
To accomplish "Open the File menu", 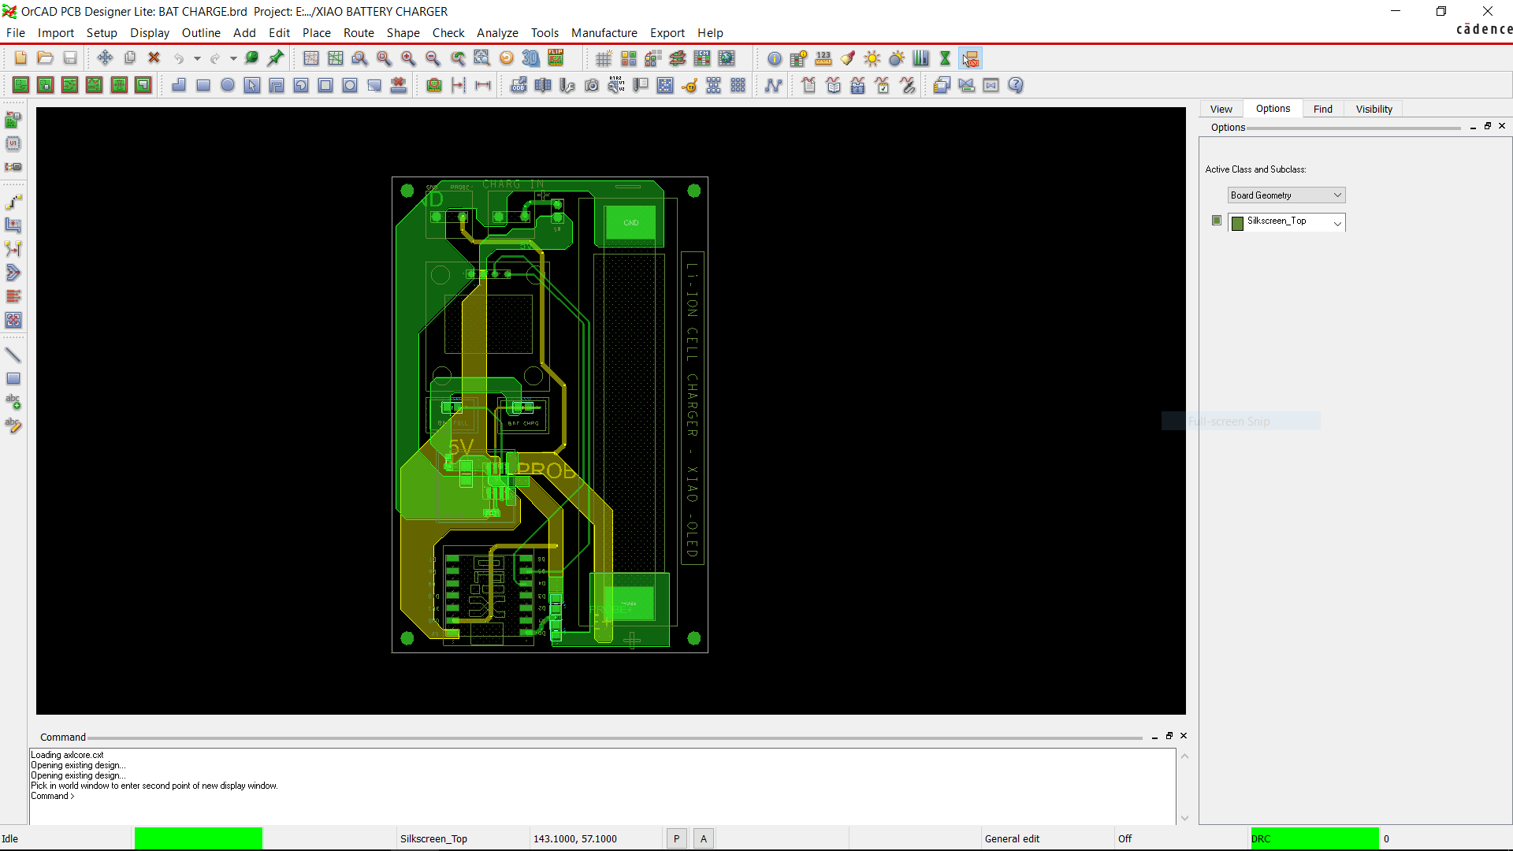I will click(16, 32).
